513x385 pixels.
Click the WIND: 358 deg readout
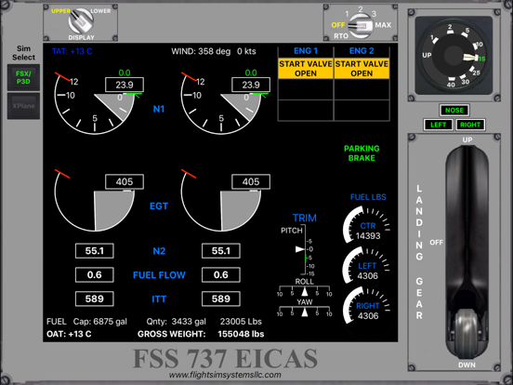point(214,51)
